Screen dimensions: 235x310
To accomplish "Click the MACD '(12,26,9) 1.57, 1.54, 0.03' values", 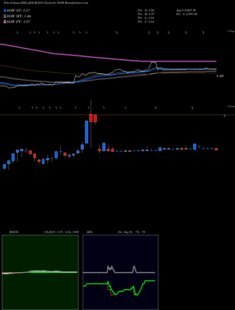I will tap(61, 232).
